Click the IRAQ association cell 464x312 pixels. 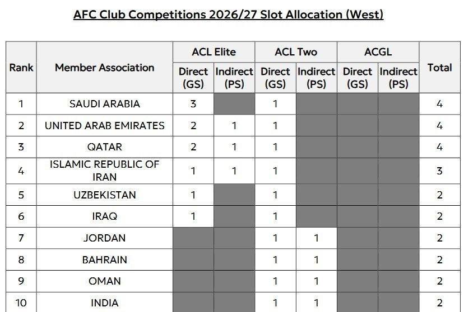[105, 216]
